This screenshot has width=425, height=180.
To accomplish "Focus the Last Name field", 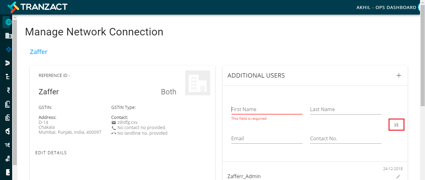I will (x=346, y=109).
